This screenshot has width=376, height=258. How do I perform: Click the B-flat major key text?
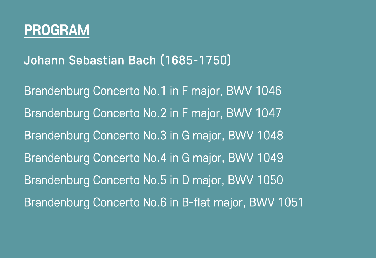pyautogui.click(x=212, y=203)
